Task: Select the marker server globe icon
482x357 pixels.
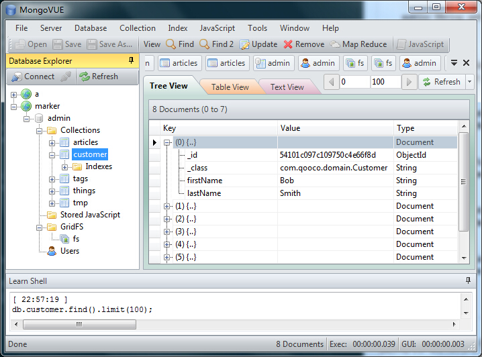Action: pos(26,106)
